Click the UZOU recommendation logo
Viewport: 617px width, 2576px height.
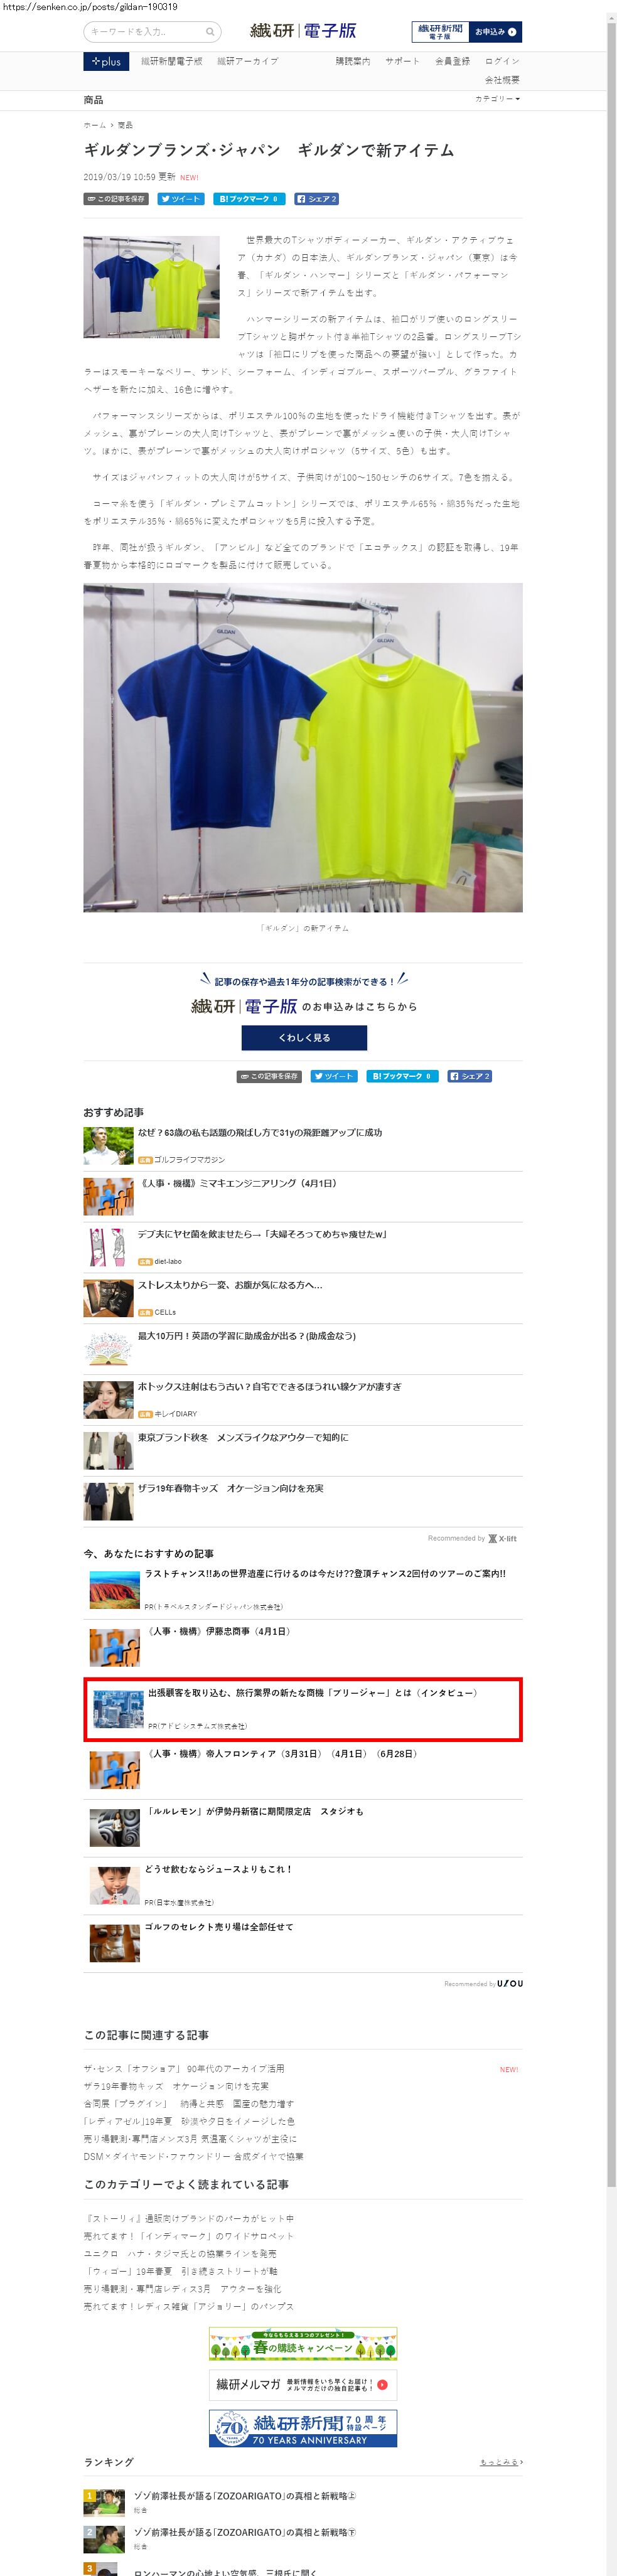pyautogui.click(x=510, y=1983)
